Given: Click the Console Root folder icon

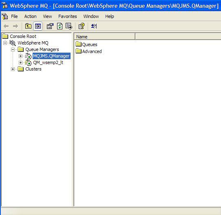Looking at the screenshot, I should 5,36.
